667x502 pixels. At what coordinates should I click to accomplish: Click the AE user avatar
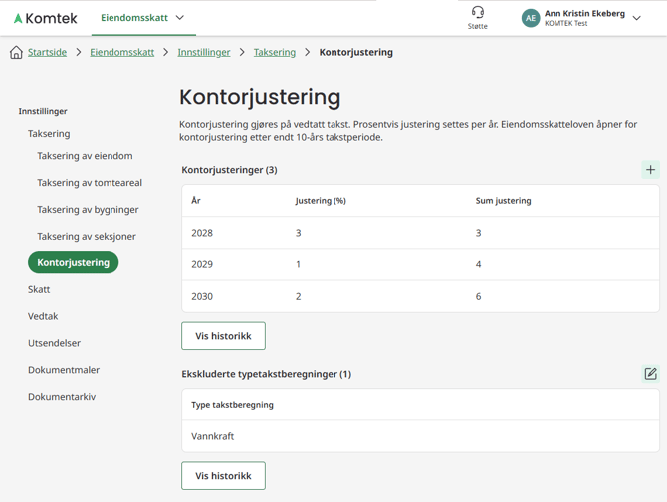[x=530, y=18]
